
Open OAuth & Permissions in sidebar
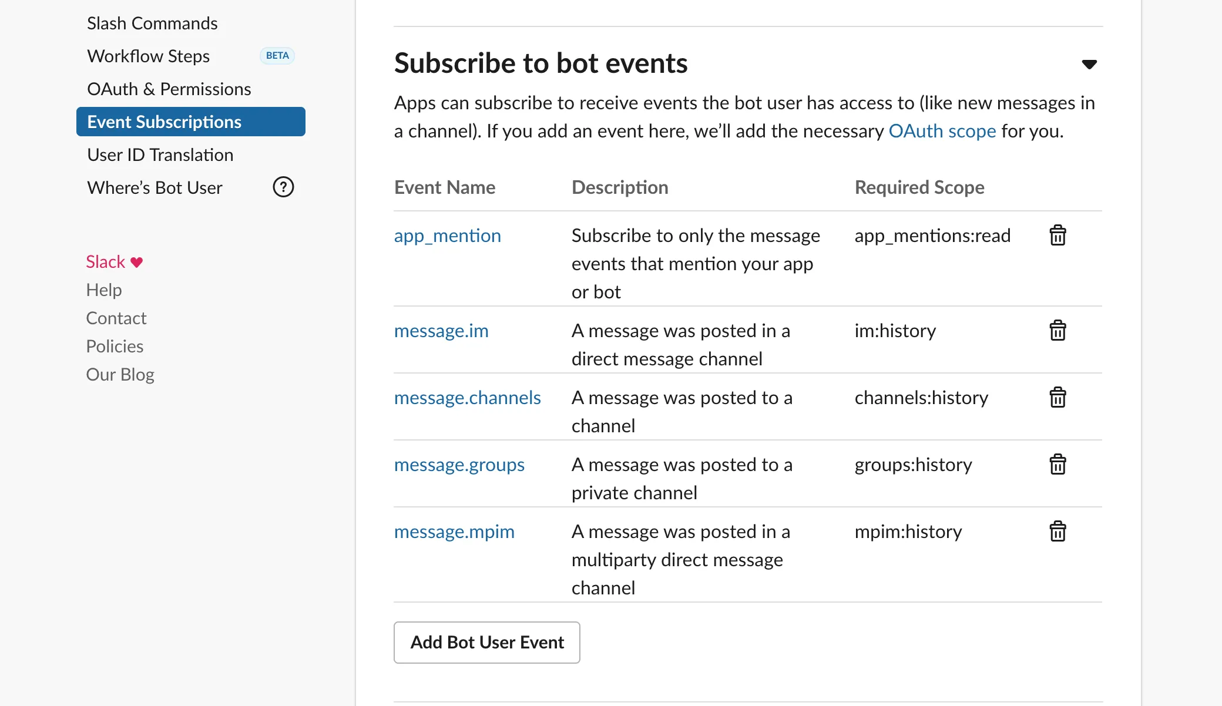[169, 89]
